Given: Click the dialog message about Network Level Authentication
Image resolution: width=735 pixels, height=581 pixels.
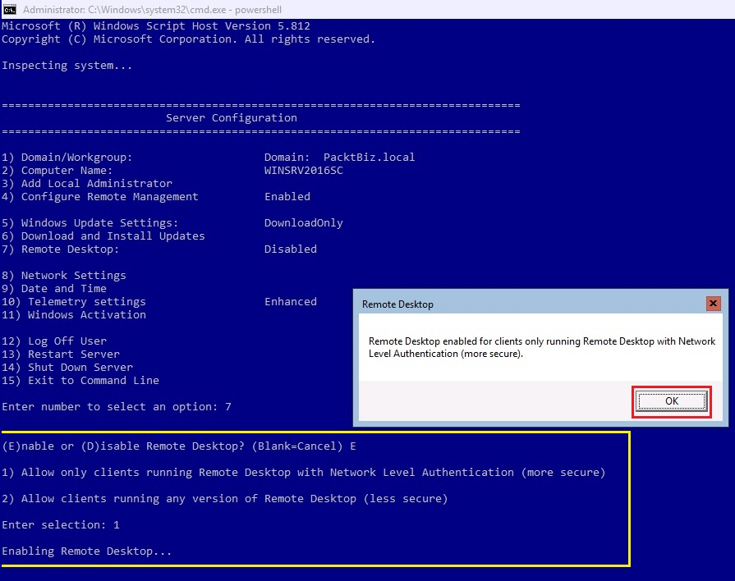Looking at the screenshot, I should 541,347.
